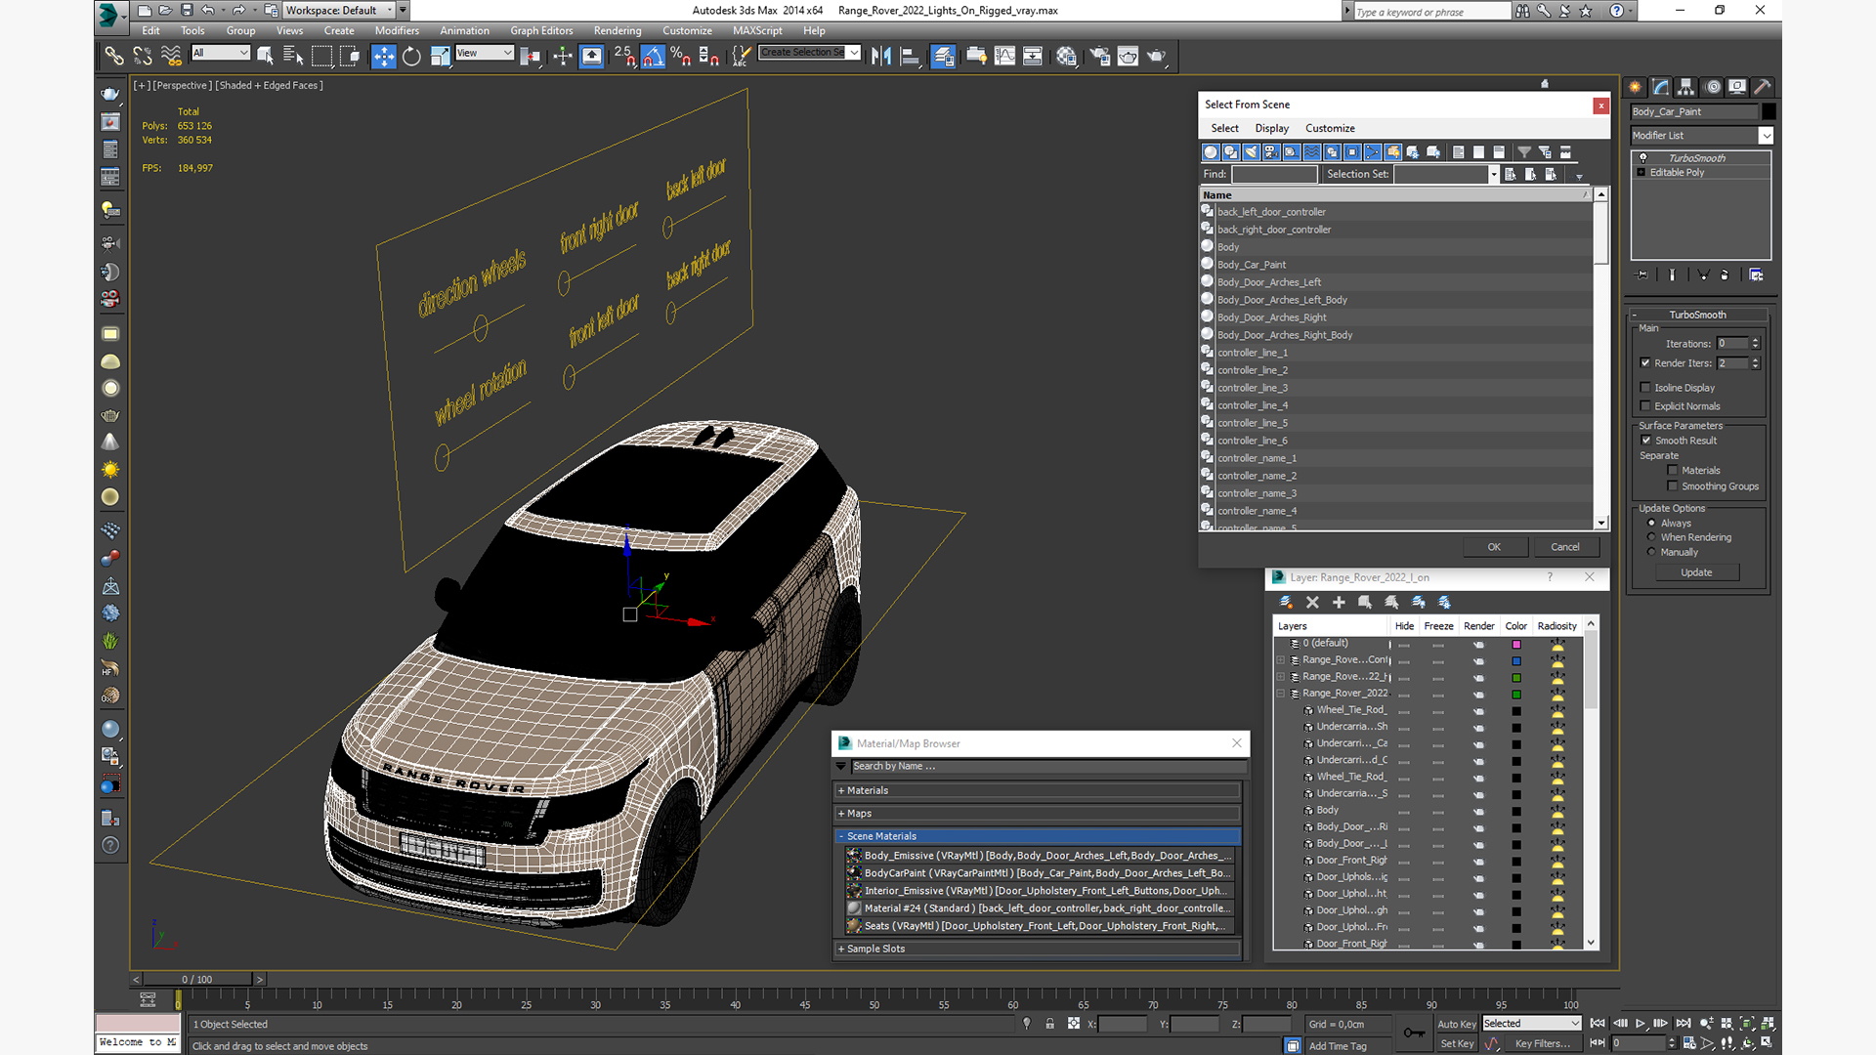1876x1055 pixels.
Task: Expand the Maps group in Material Browser
Action: pos(1038,814)
